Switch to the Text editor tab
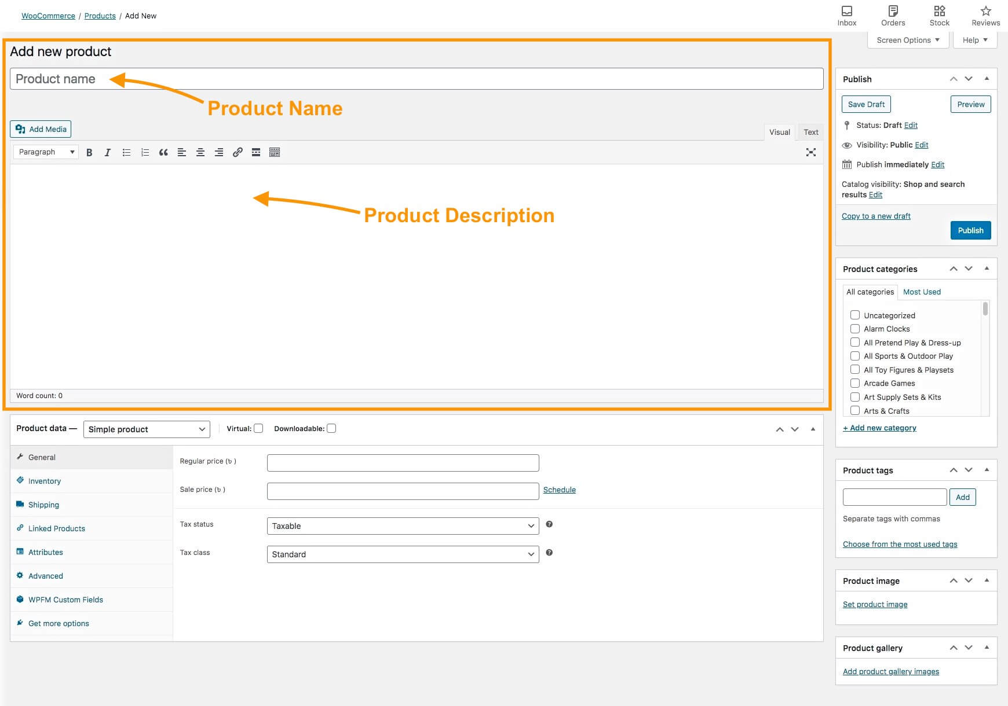Image resolution: width=1008 pixels, height=706 pixels. click(810, 132)
